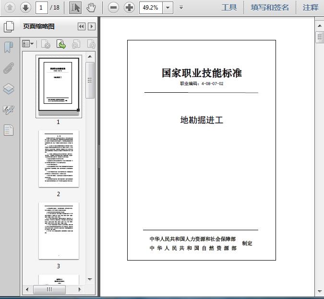Click document vertical scrollbar thumb
324x299 pixels.
(320, 37)
